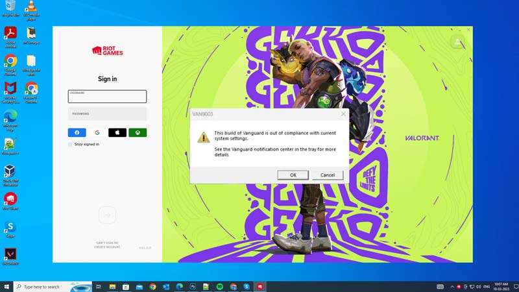
Task: Open Outlook from the taskbar
Action: click(x=166, y=287)
